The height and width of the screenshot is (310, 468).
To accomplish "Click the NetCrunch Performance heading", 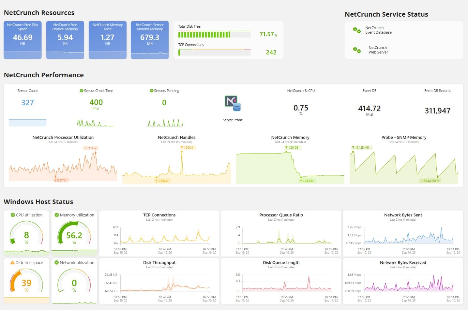I will 44,75.
